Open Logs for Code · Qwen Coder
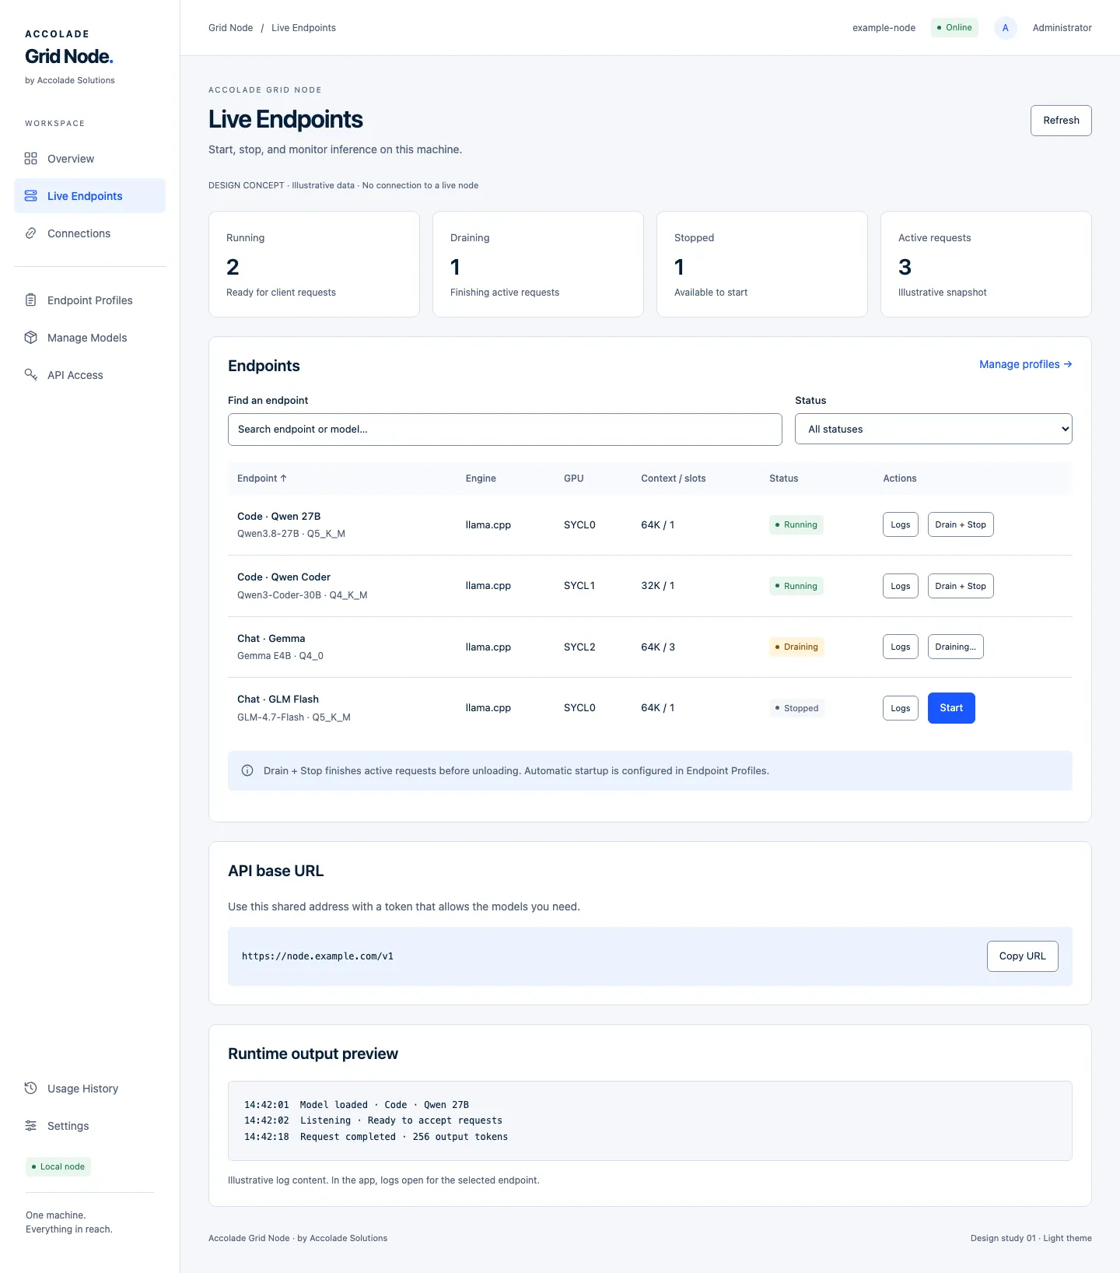The width and height of the screenshot is (1120, 1273). [901, 586]
